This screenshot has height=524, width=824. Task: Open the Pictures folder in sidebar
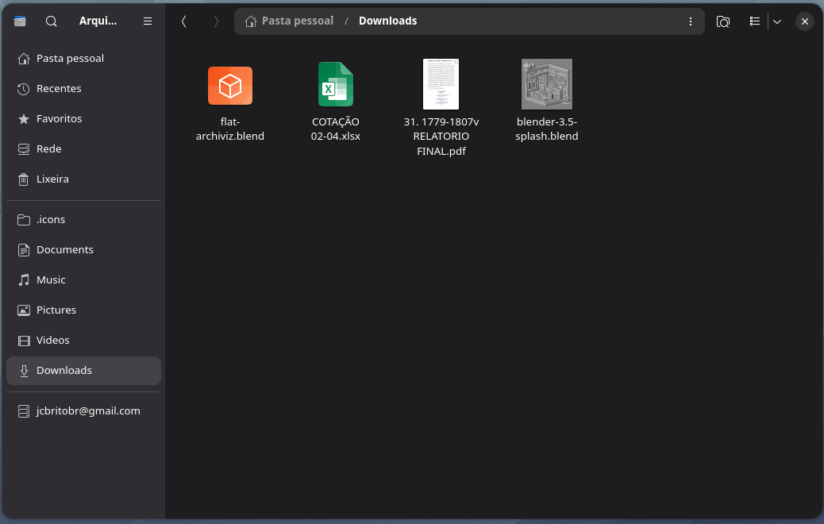click(56, 310)
